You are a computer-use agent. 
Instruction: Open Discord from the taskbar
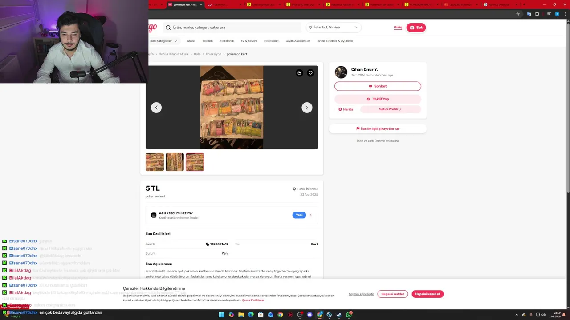click(309, 315)
